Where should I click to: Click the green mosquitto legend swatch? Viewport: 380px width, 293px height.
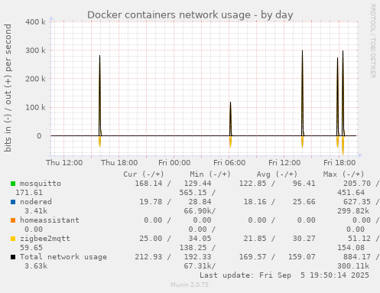[13, 184]
